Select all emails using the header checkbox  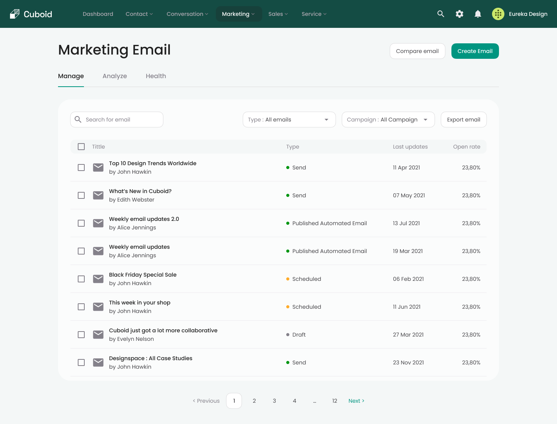[81, 147]
